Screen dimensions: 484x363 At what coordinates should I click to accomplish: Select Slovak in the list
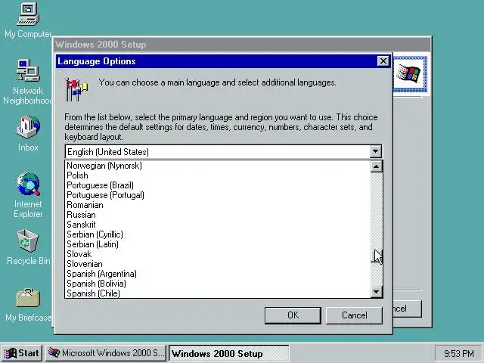coord(218,254)
